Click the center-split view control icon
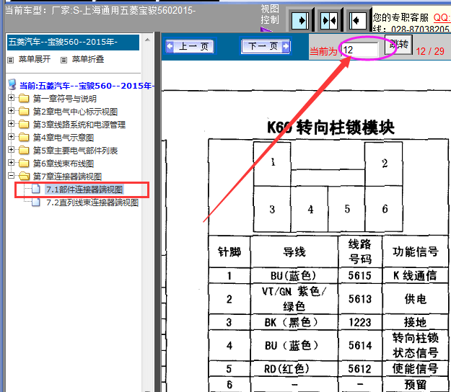Image resolution: width=451 pixels, height=392 pixels. (x=330, y=20)
